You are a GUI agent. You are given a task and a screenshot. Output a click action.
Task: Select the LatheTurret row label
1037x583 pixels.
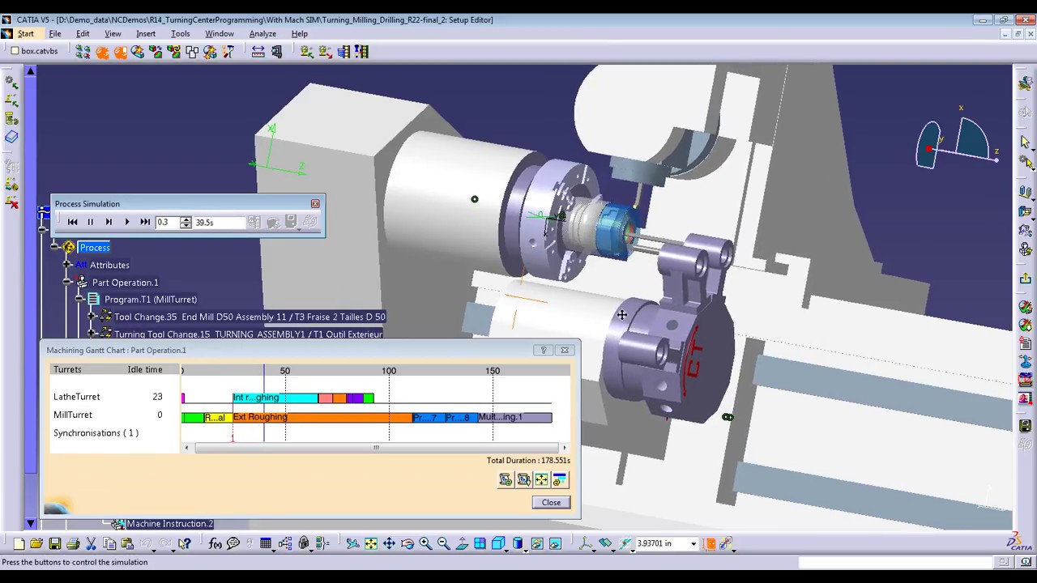tap(77, 397)
